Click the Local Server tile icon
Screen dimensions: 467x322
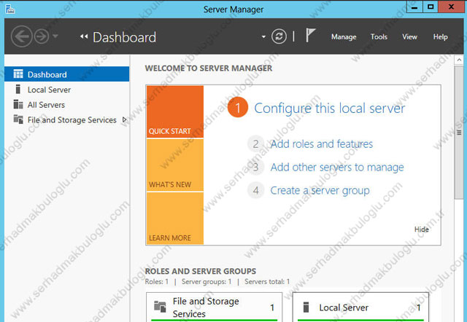click(306, 307)
